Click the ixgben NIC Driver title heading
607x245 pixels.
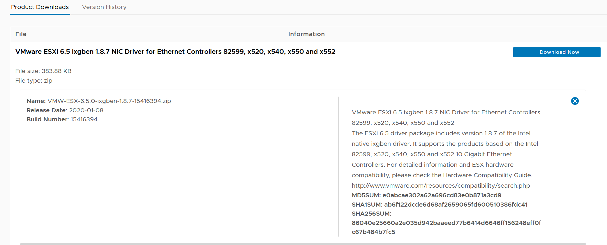pos(175,52)
